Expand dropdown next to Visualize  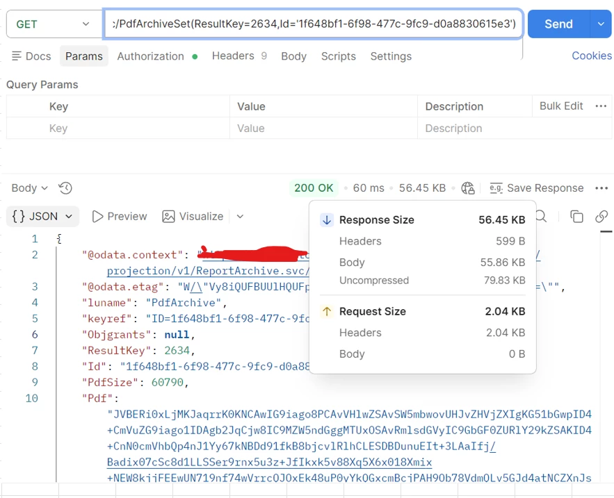(x=240, y=217)
